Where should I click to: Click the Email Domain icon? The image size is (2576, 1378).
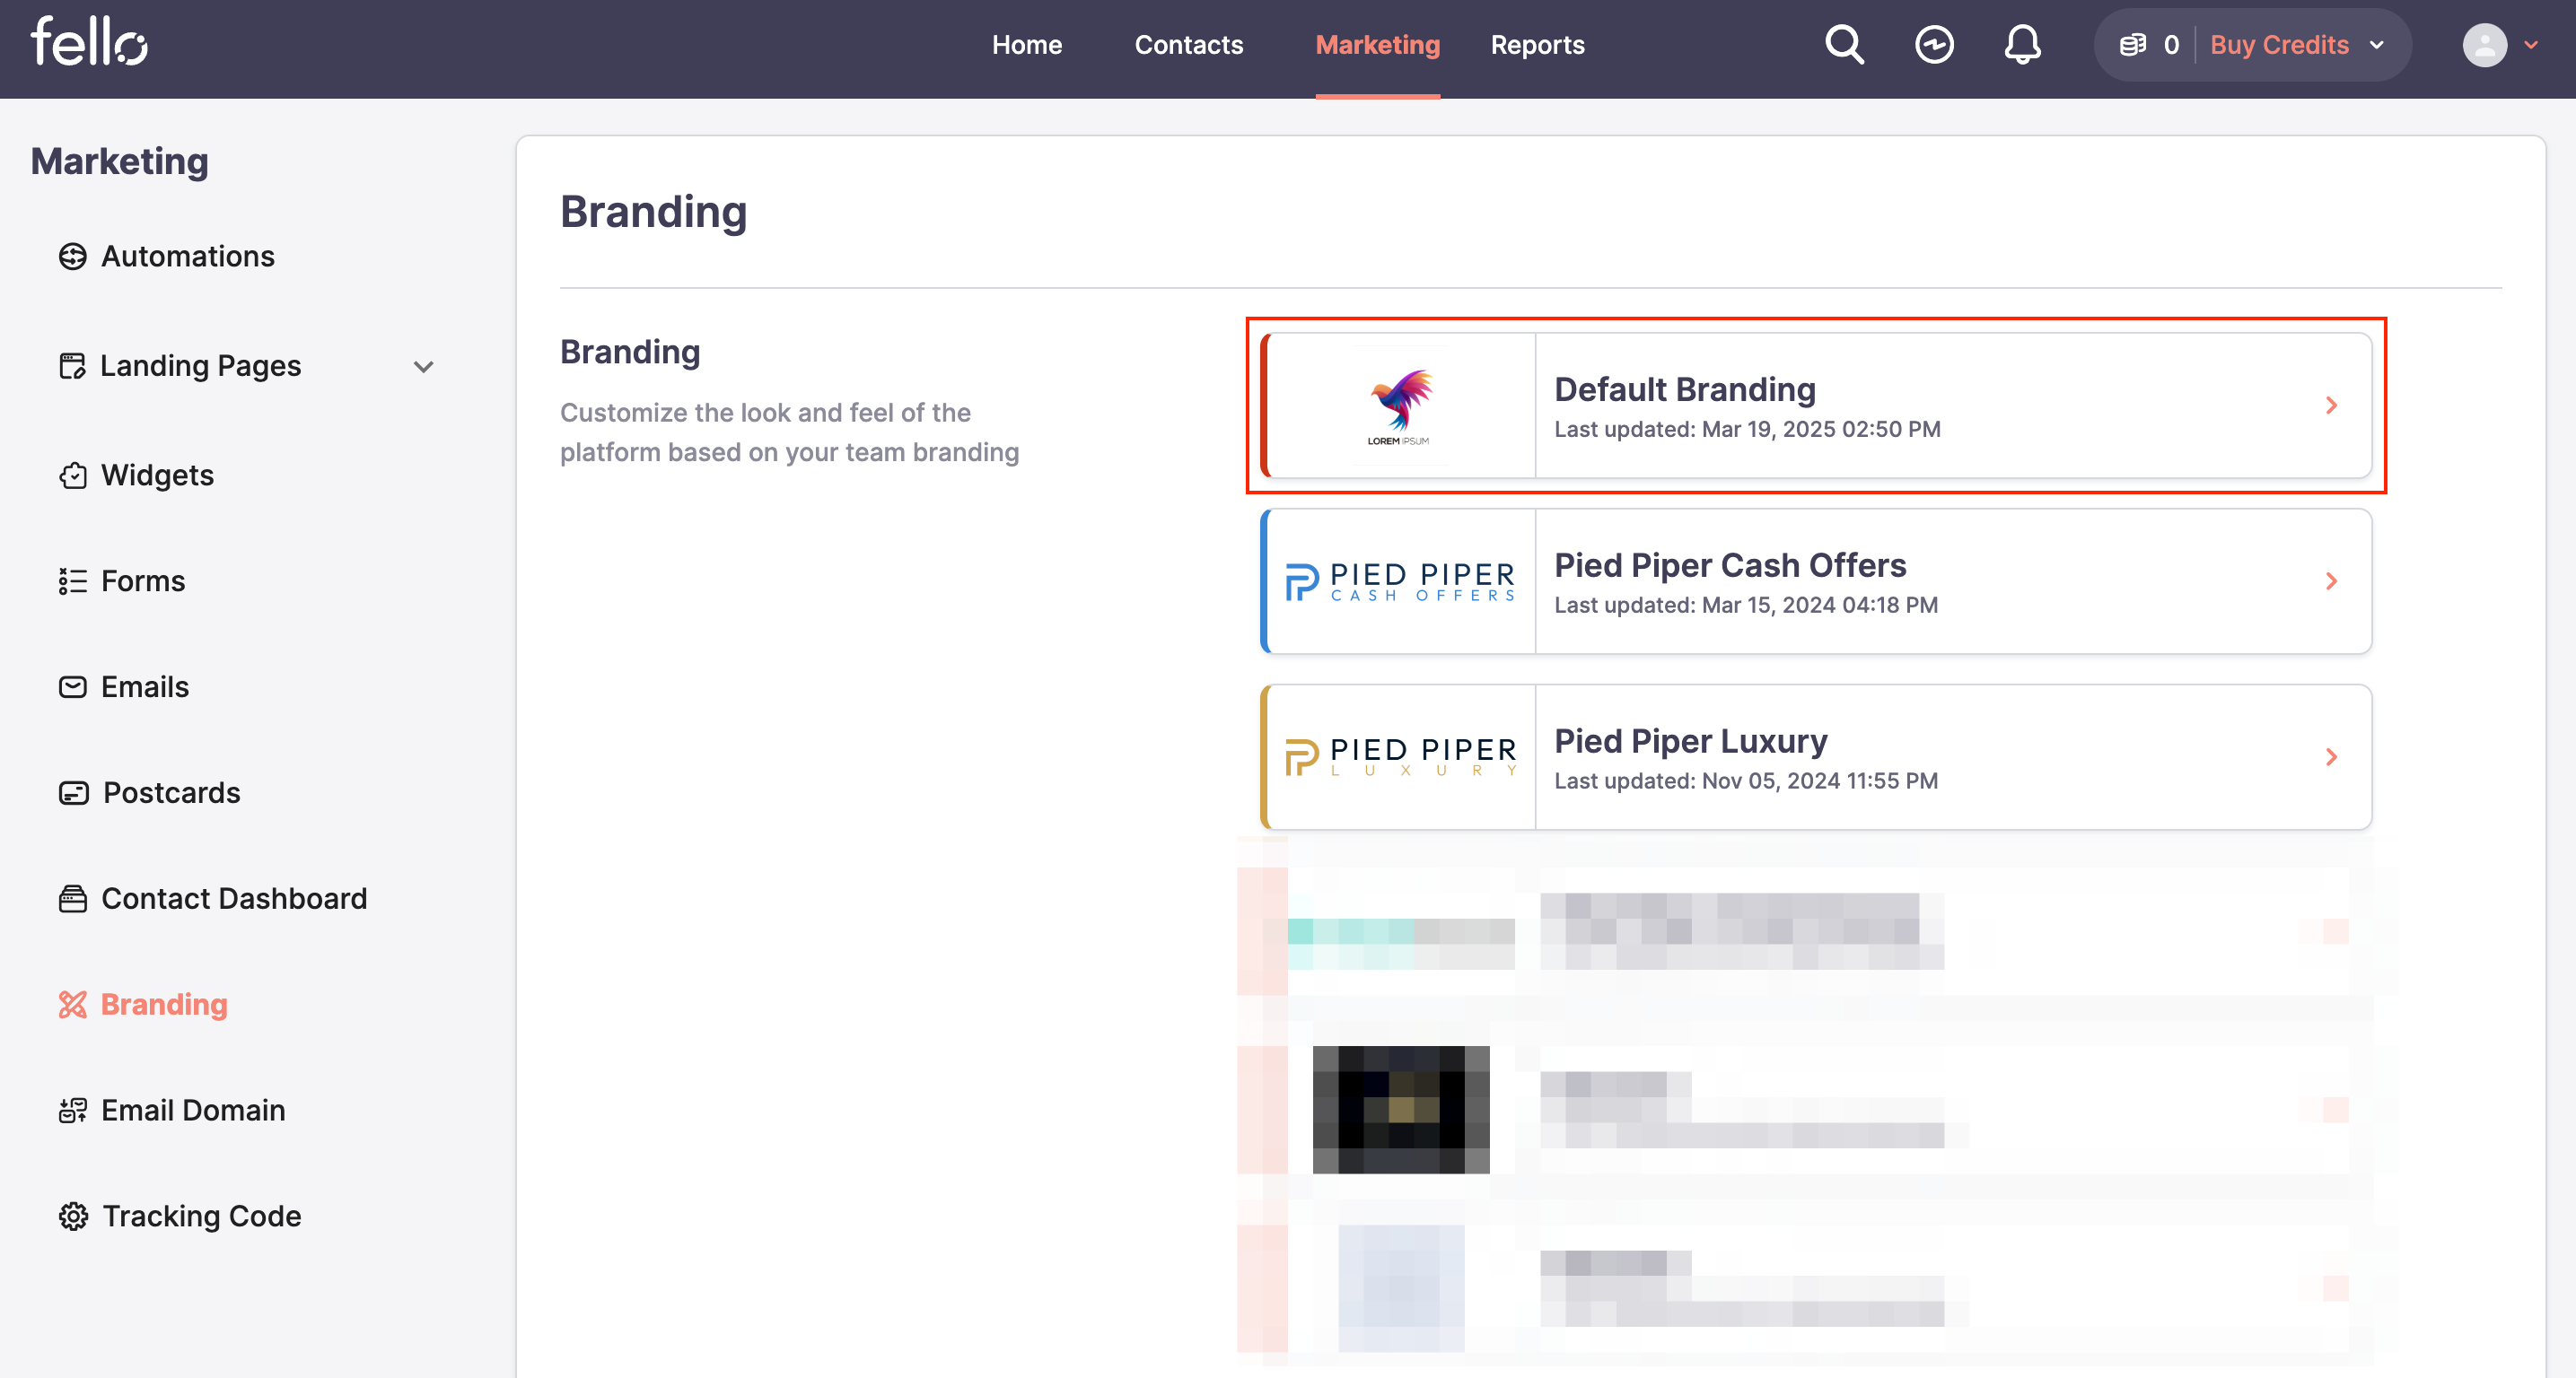72,1112
